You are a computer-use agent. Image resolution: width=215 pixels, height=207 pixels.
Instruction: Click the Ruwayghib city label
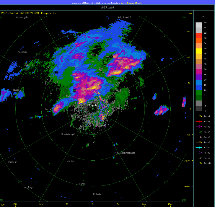tap(75, 66)
